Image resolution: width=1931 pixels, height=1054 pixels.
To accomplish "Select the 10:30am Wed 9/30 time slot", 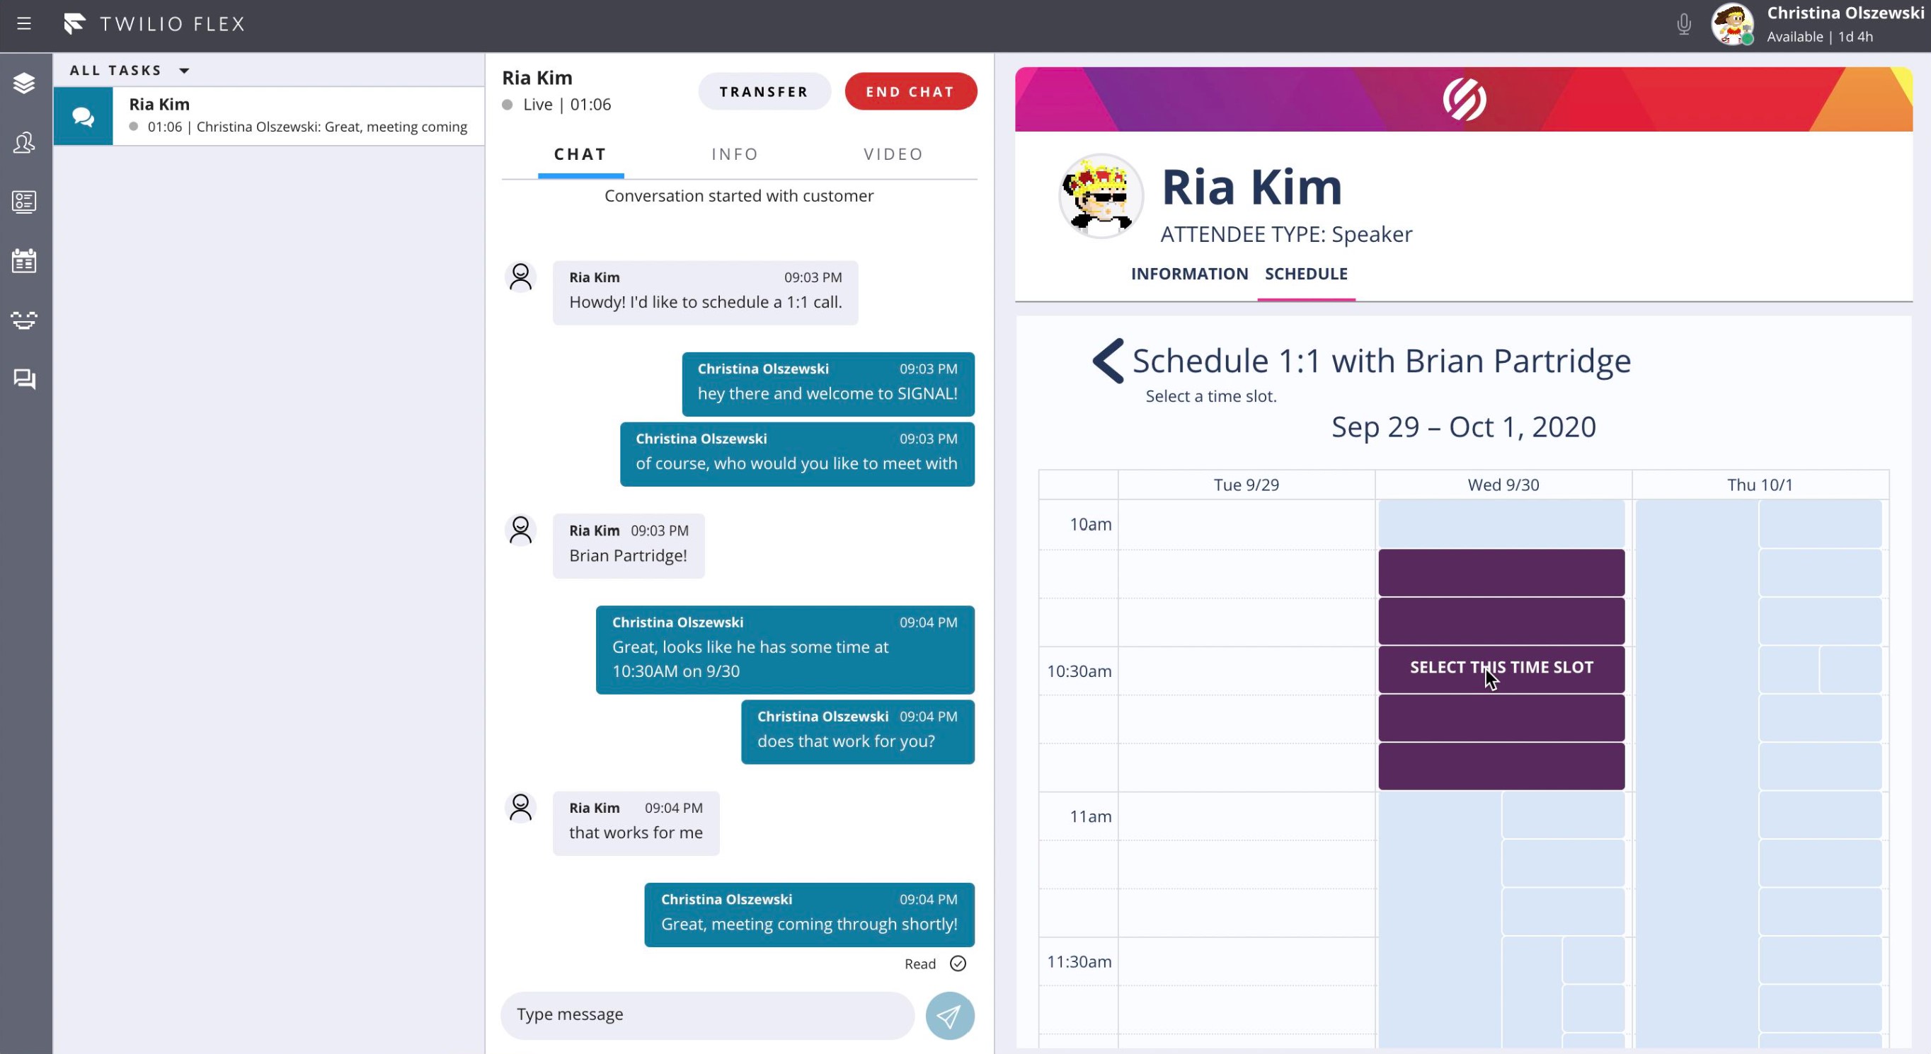I will 1501,667.
